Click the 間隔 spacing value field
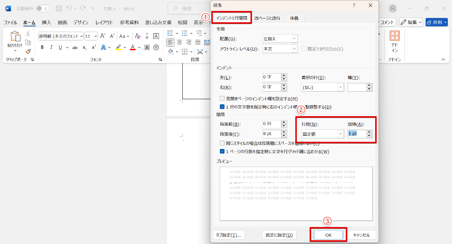The height and width of the screenshot is (244, 452). (356, 134)
